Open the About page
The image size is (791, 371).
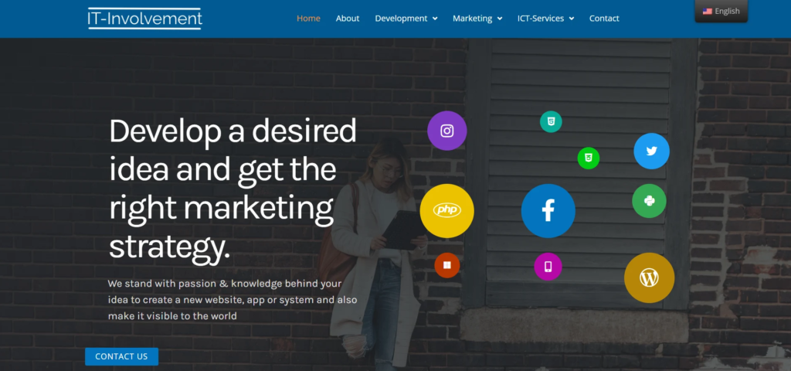click(348, 19)
